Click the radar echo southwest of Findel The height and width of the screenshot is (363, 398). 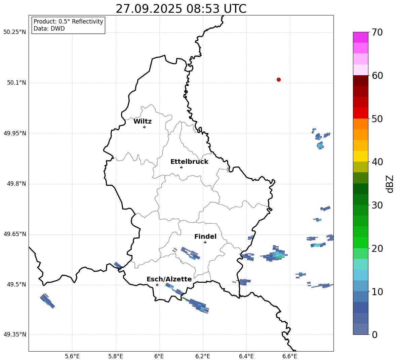coord(190,253)
